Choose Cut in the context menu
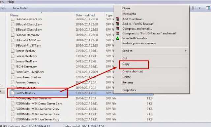The width and height of the screenshot is (211, 127). click(125, 58)
